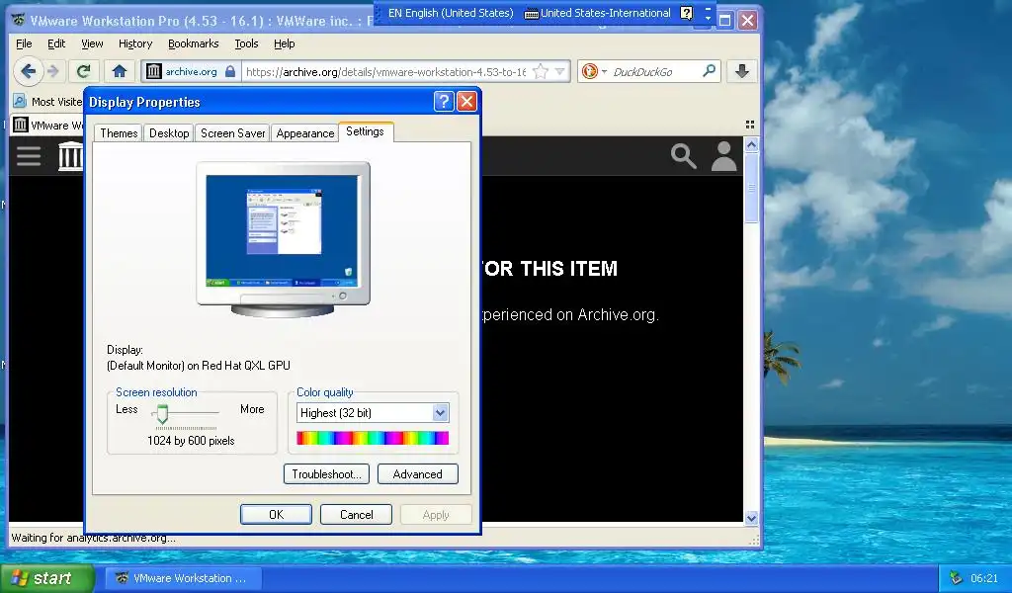The width and height of the screenshot is (1012, 593).
Task: Click the Display Properties help question button
Action: click(444, 102)
